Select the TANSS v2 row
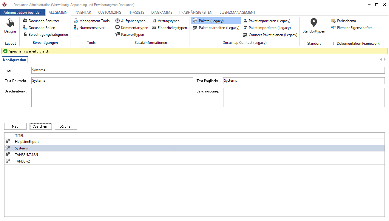Screen dimensions: 389x221 tap(194, 161)
